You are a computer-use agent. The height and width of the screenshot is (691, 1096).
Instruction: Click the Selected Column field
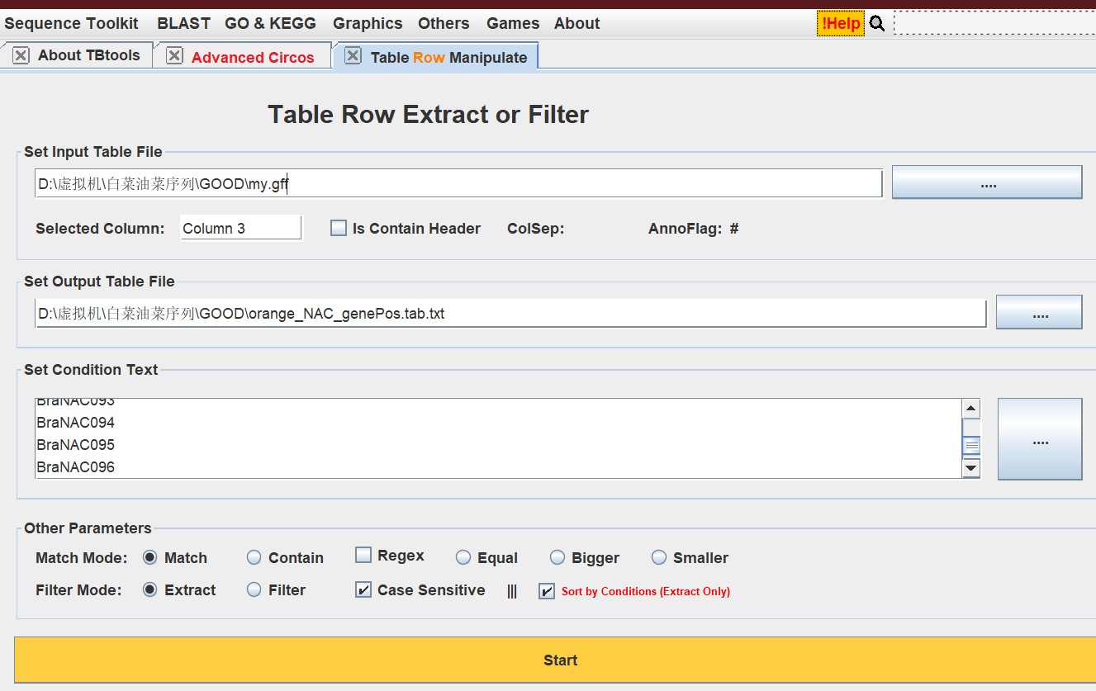pyautogui.click(x=240, y=228)
